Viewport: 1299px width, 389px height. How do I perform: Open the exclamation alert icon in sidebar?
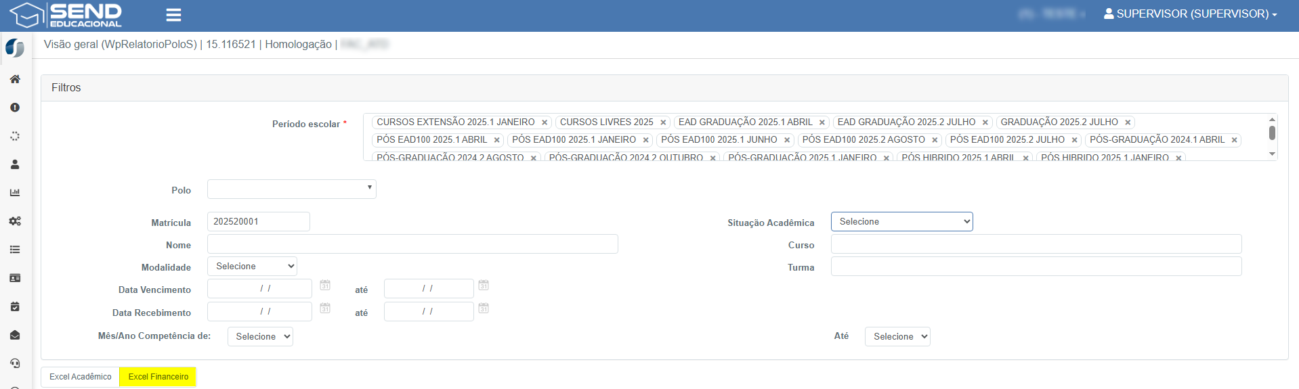coord(15,108)
